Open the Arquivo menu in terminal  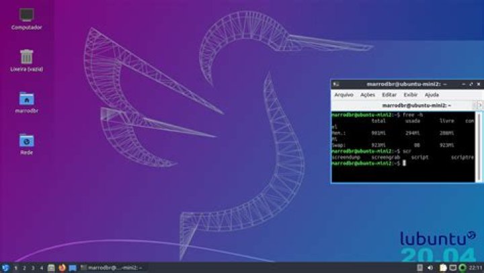pyautogui.click(x=344, y=95)
